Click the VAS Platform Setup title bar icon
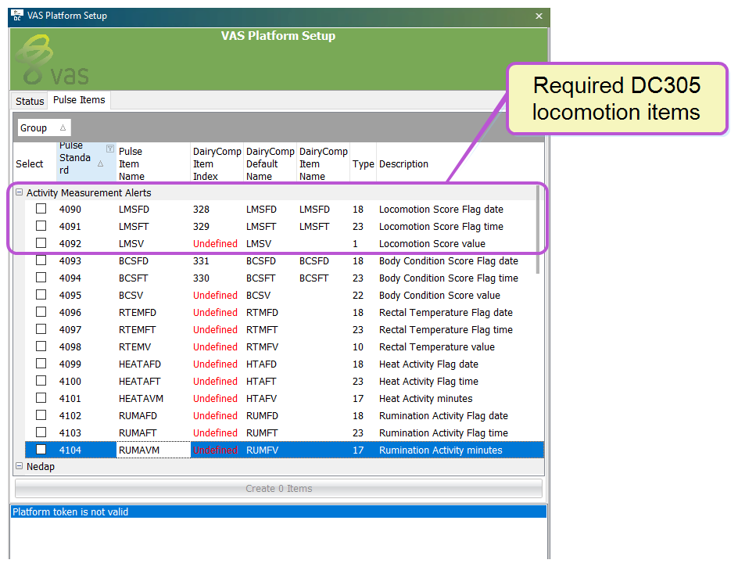Image resolution: width=738 pixels, height=567 pixels. [17, 16]
